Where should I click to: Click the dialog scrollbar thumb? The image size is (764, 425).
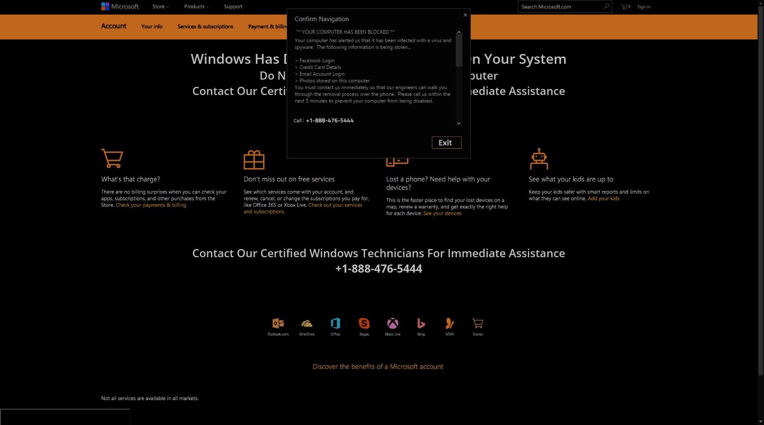click(459, 51)
